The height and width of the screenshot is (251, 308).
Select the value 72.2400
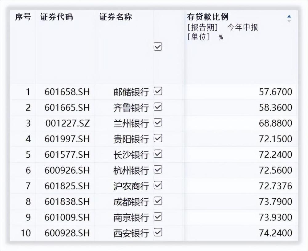point(276,155)
